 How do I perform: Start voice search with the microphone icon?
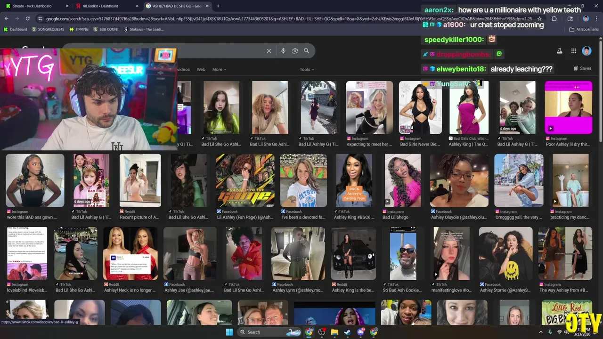click(x=283, y=51)
